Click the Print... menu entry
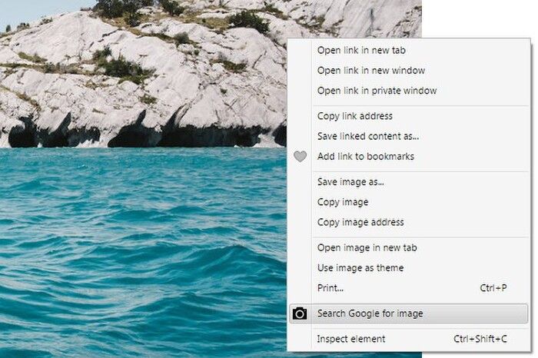The height and width of the screenshot is (358, 538). point(330,288)
